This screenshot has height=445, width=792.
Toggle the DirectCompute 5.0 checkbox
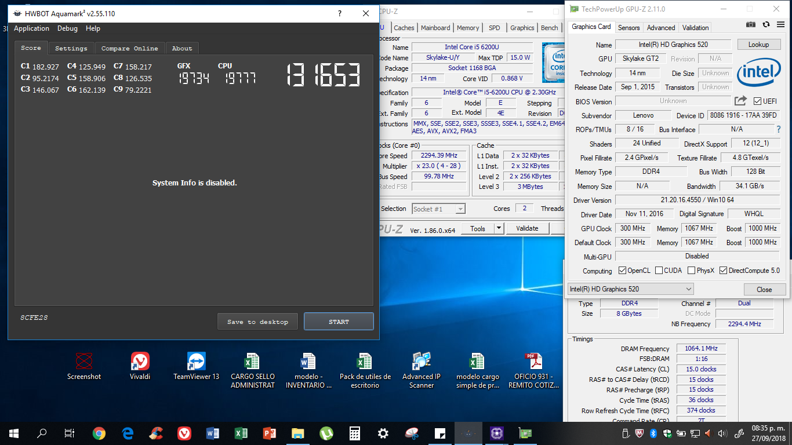coord(723,271)
